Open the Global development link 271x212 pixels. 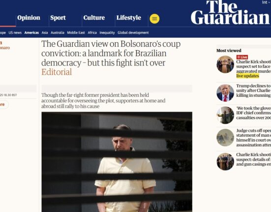coord(133,32)
